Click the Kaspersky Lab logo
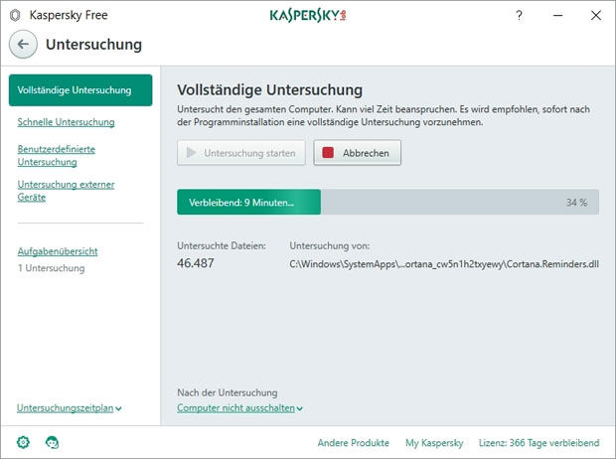The height and width of the screenshot is (459, 616). tap(308, 15)
